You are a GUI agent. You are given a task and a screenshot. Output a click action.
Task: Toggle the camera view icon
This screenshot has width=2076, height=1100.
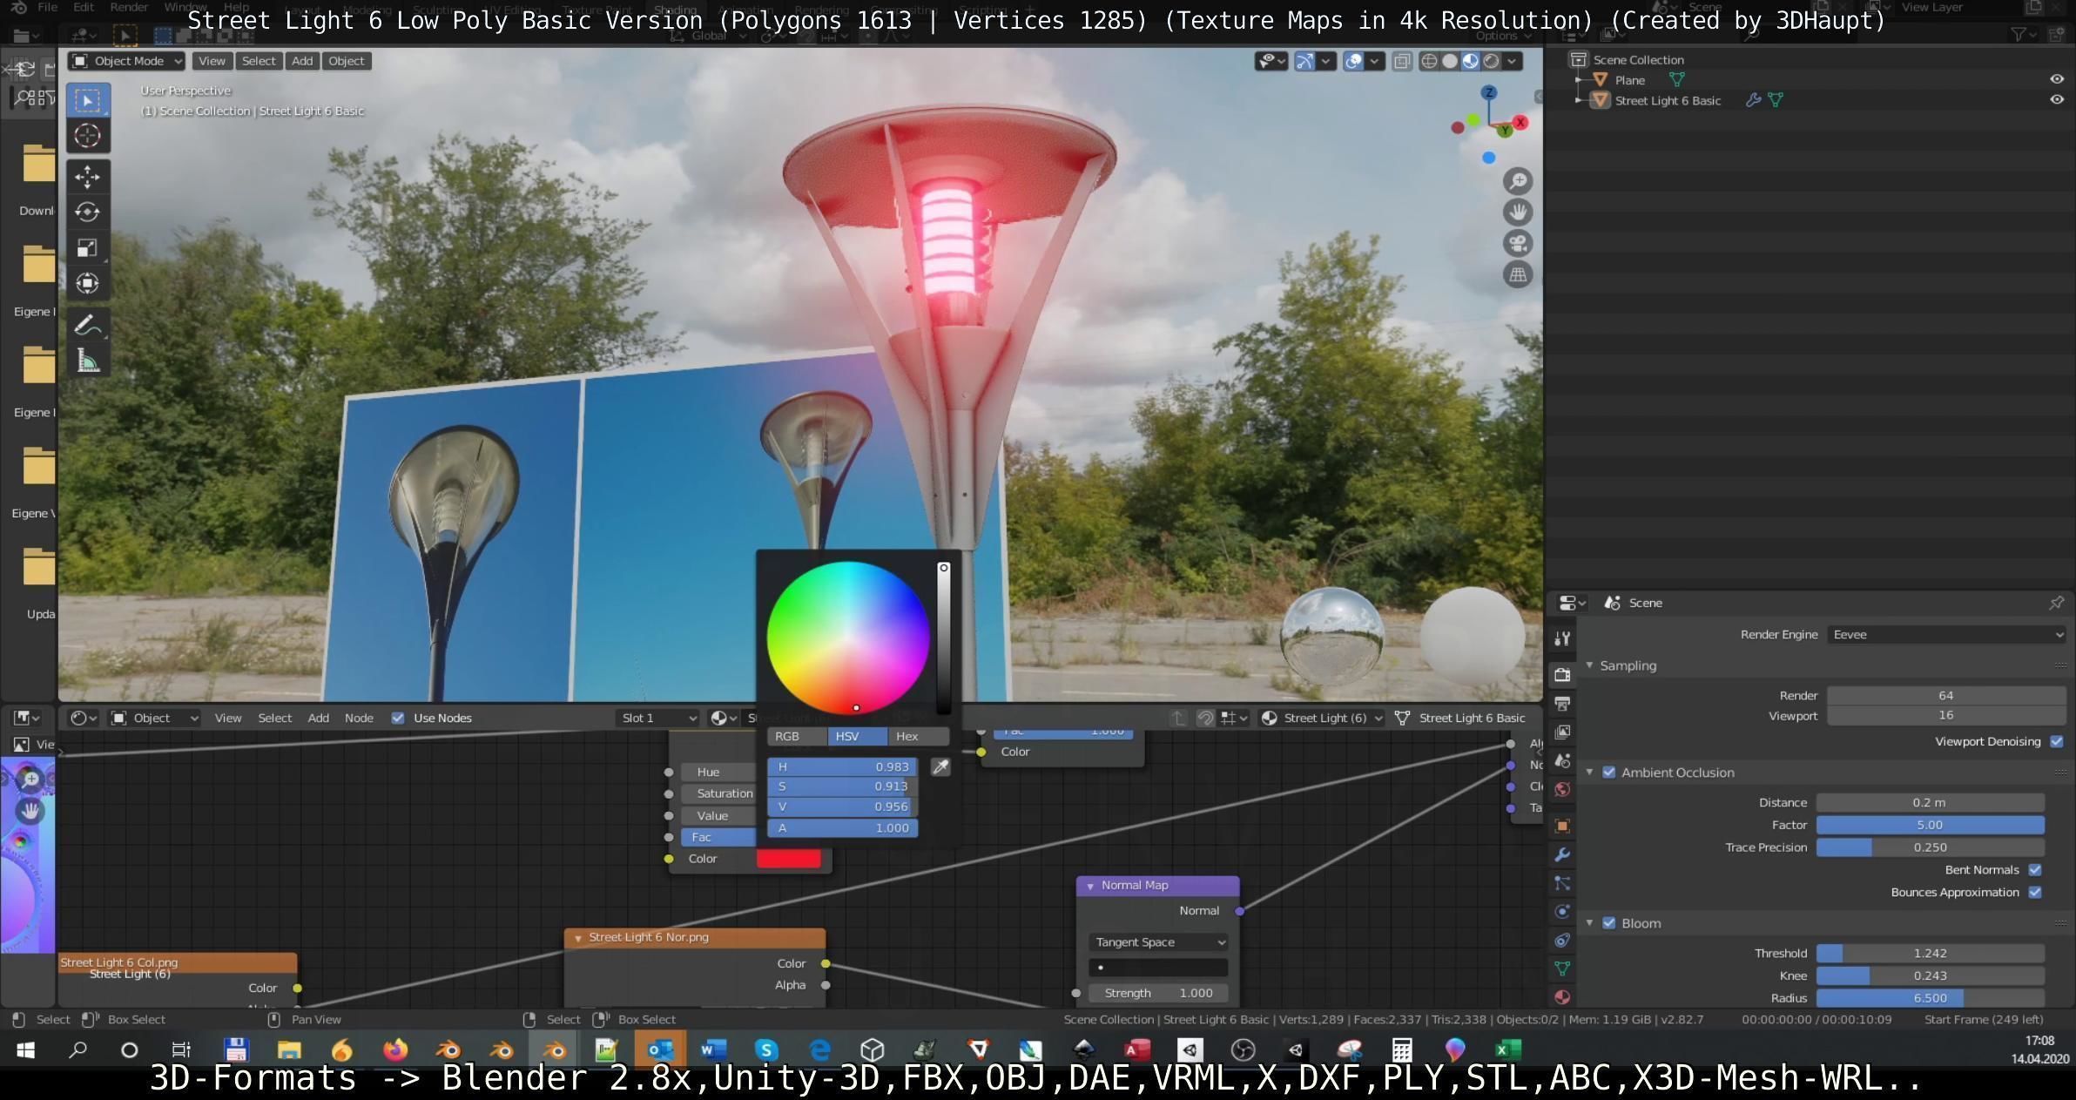pos(1518,244)
